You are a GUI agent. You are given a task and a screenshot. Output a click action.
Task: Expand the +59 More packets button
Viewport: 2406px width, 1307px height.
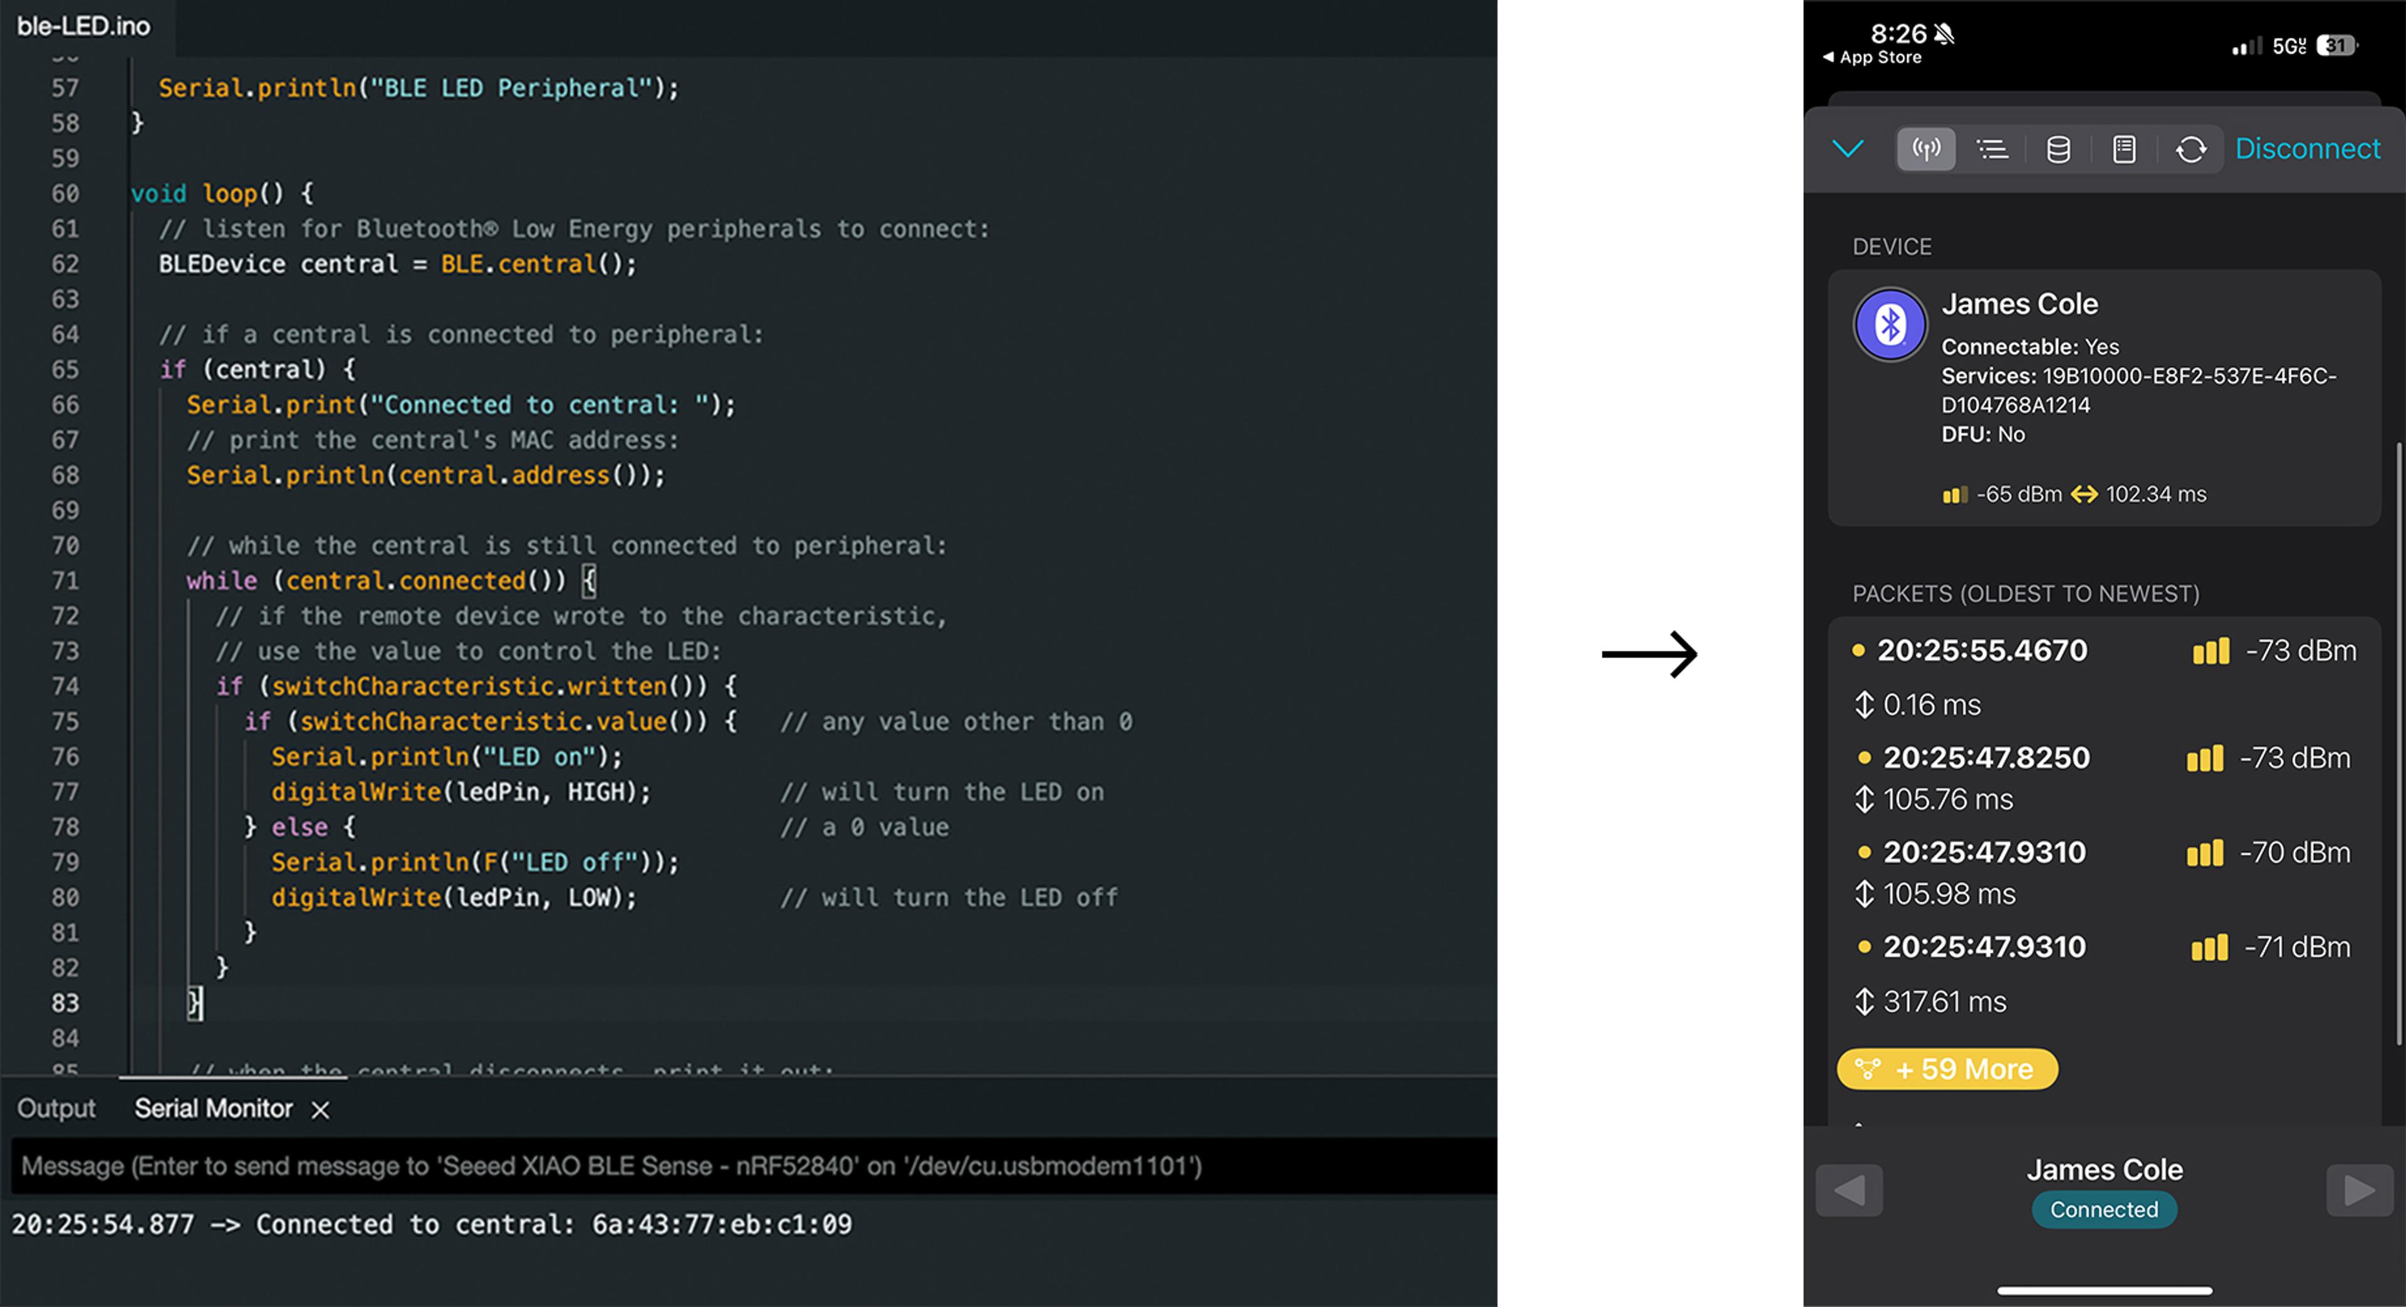(1947, 1069)
